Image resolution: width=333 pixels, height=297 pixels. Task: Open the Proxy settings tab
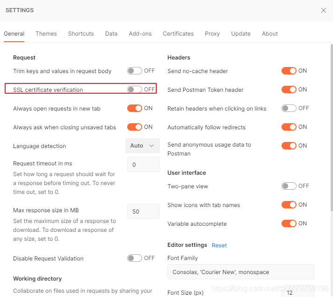tap(212, 34)
